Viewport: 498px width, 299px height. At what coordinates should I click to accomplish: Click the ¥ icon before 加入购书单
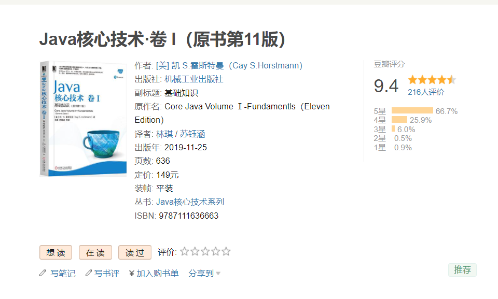pyautogui.click(x=131, y=273)
